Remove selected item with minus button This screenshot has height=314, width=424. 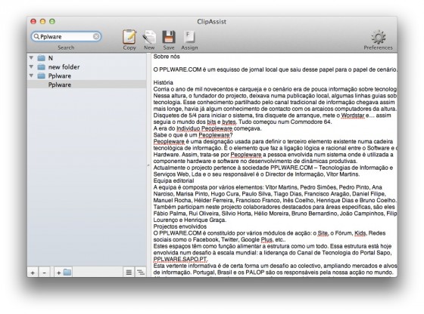coord(45,272)
